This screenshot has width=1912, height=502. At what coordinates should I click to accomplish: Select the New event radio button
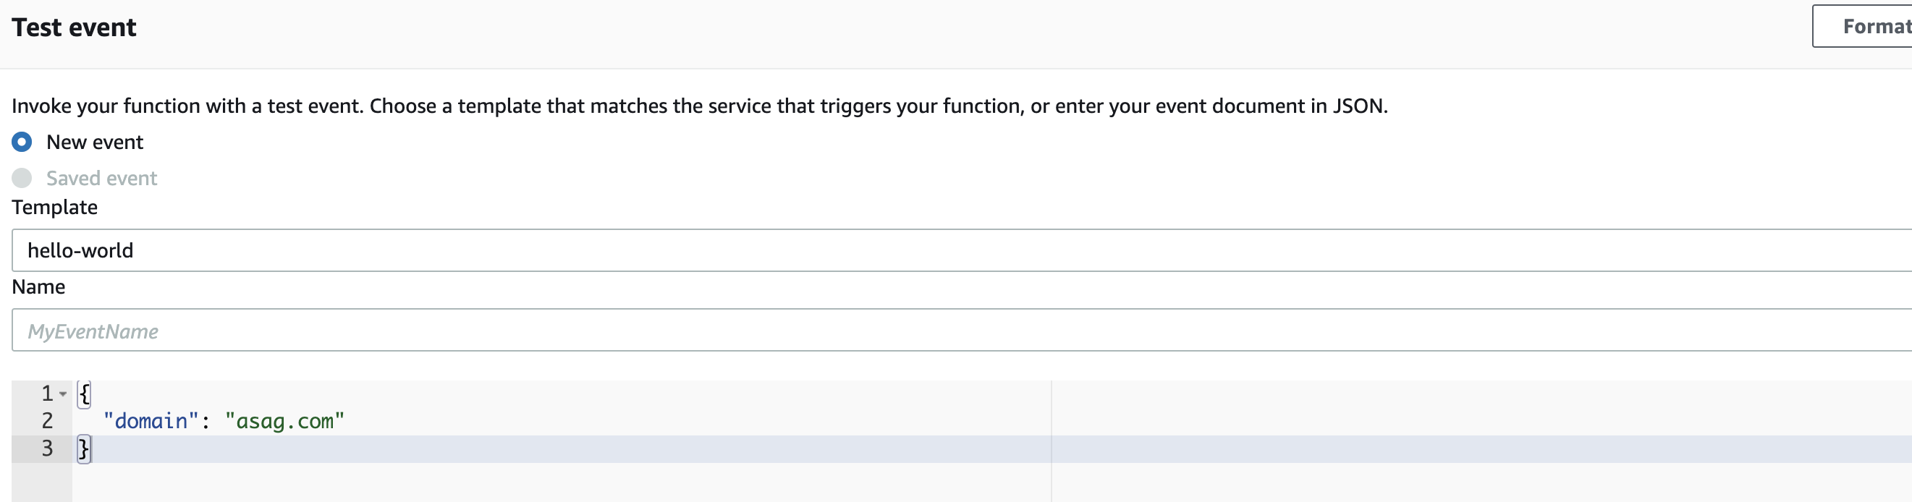tap(22, 142)
